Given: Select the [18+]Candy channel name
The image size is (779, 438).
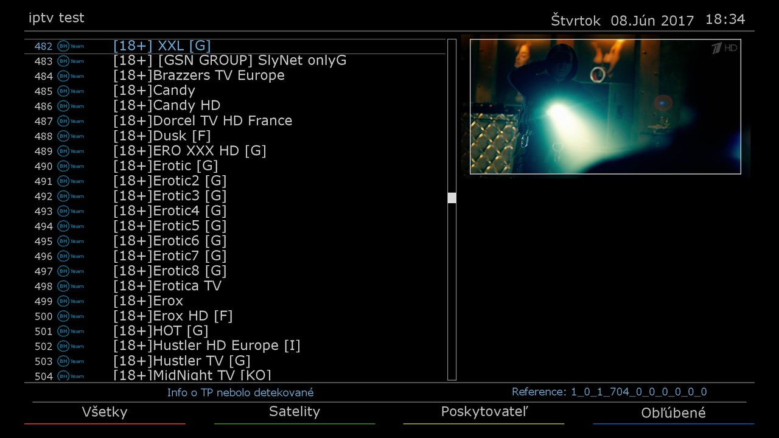Looking at the screenshot, I should [154, 91].
